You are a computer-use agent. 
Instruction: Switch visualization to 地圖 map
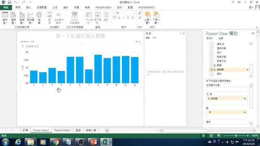[39, 18]
